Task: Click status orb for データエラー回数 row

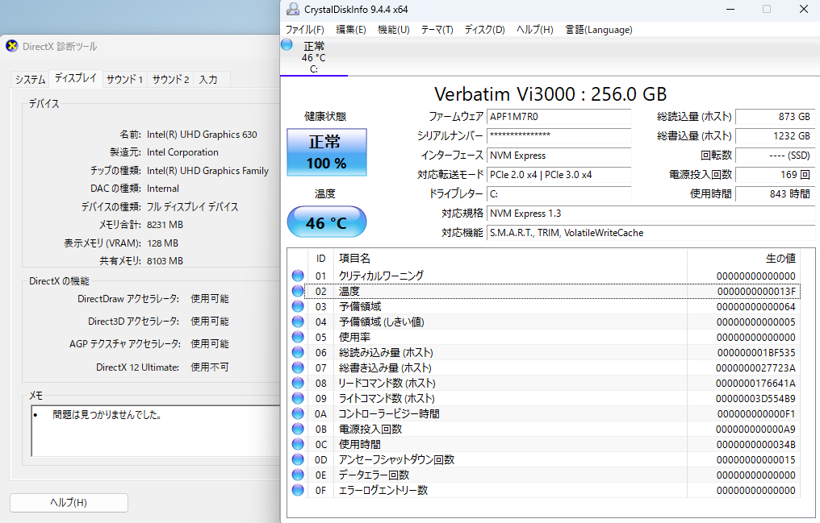Action: (298, 475)
